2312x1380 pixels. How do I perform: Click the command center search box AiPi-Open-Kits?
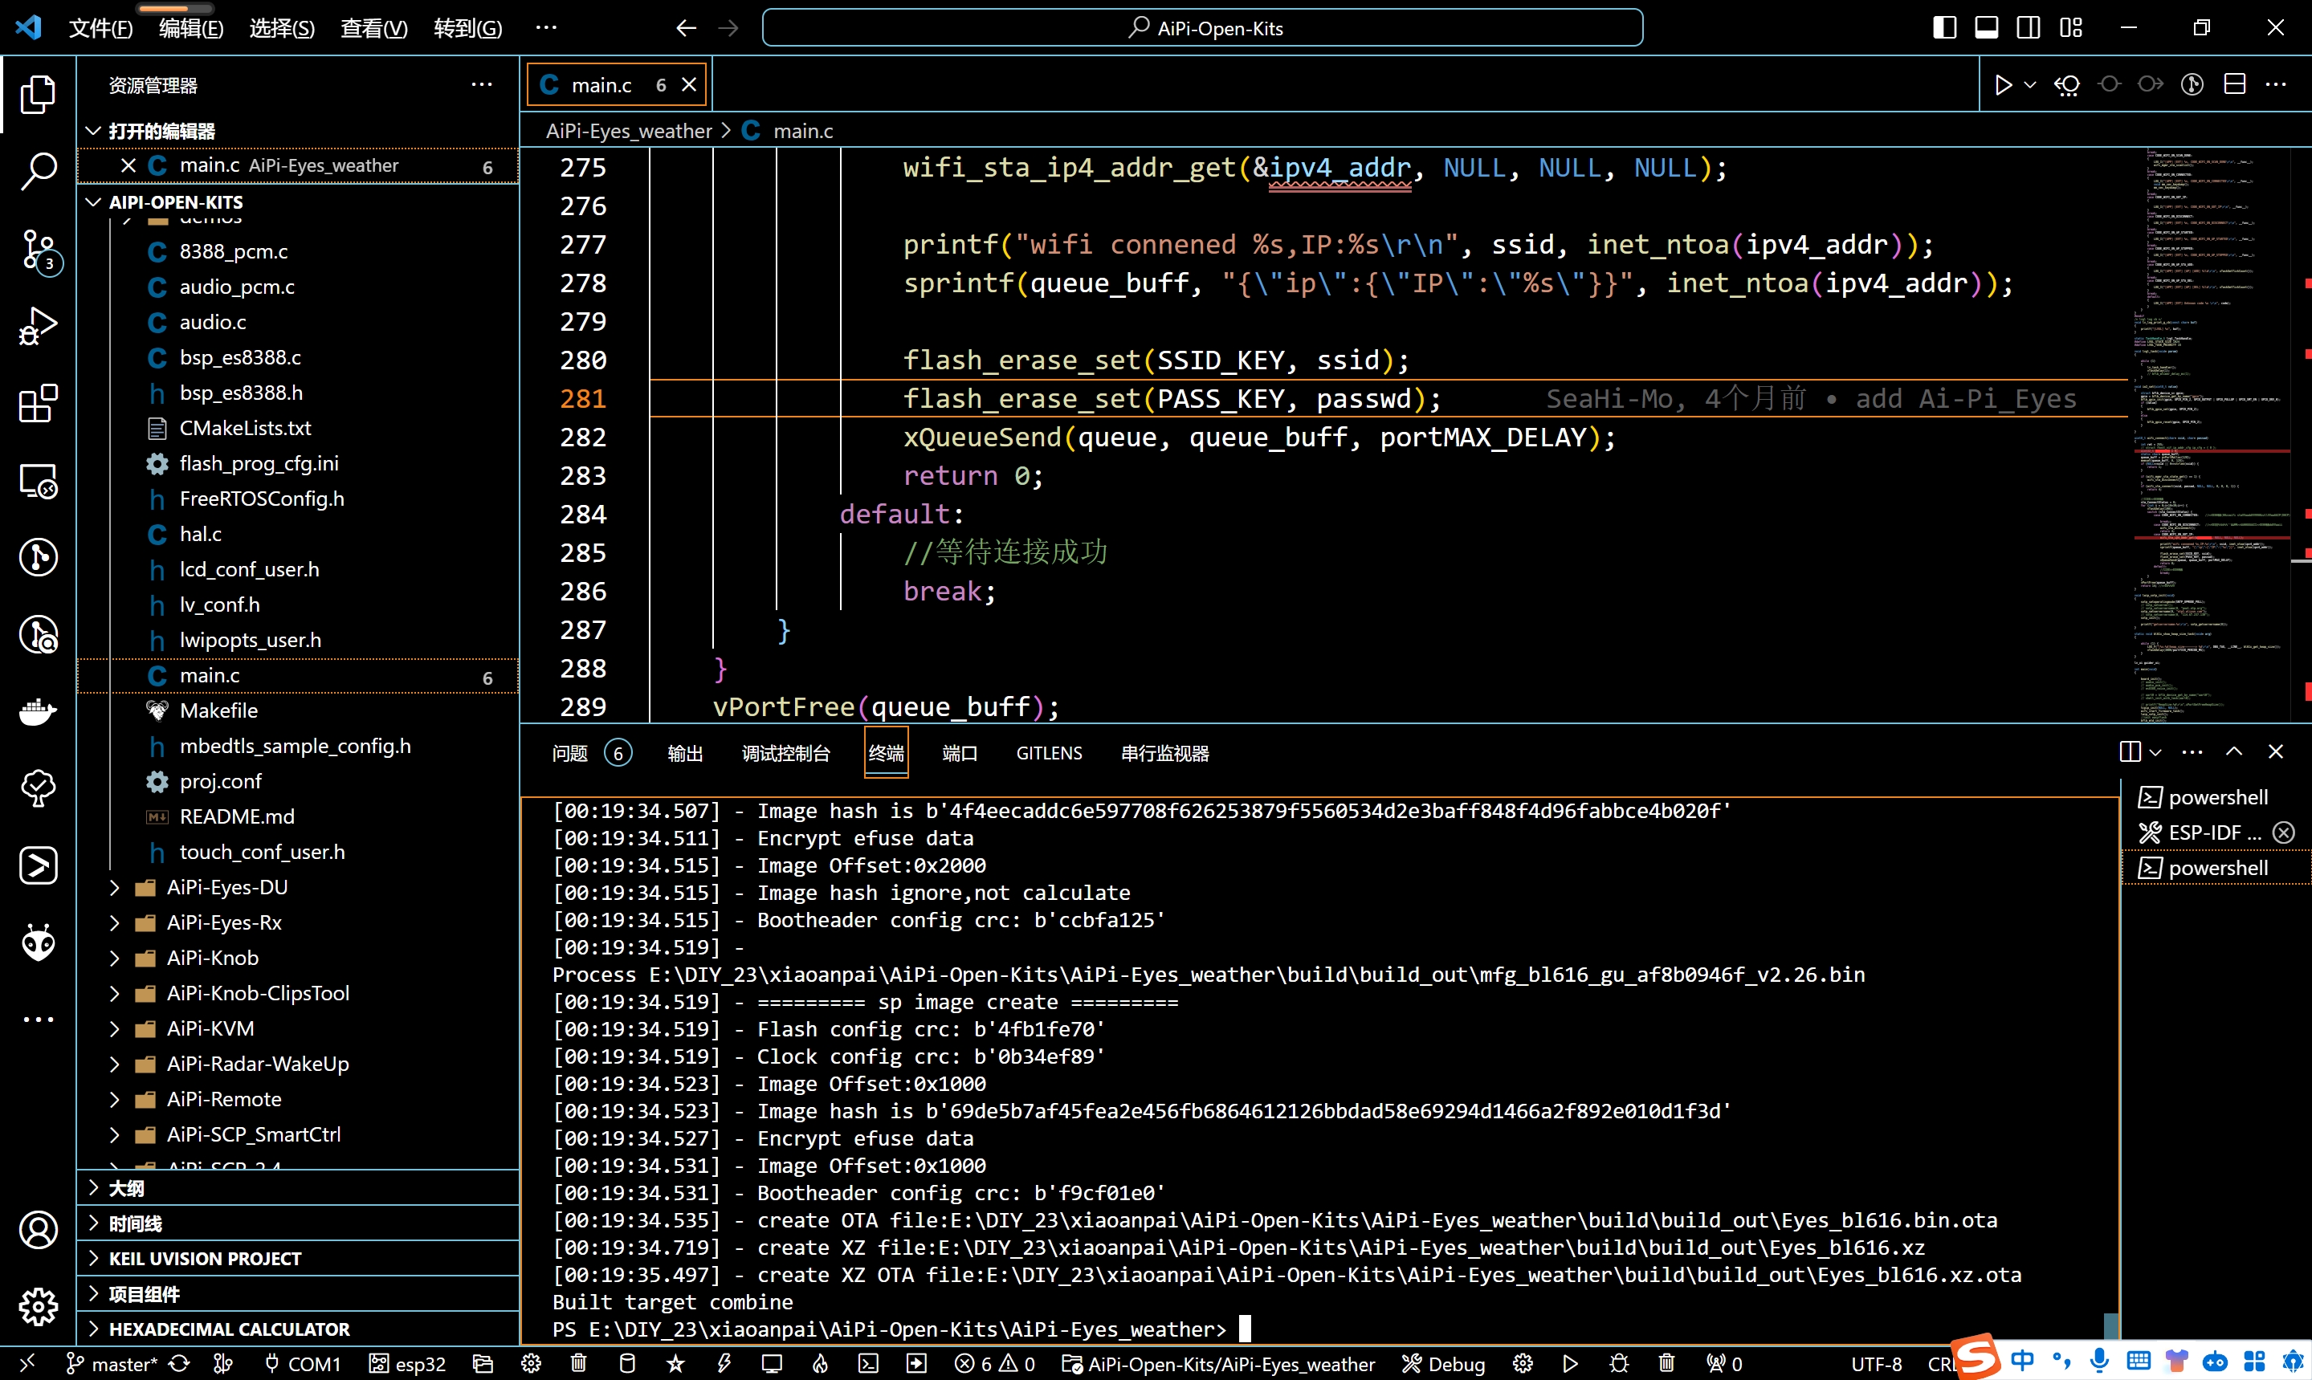1201,28
